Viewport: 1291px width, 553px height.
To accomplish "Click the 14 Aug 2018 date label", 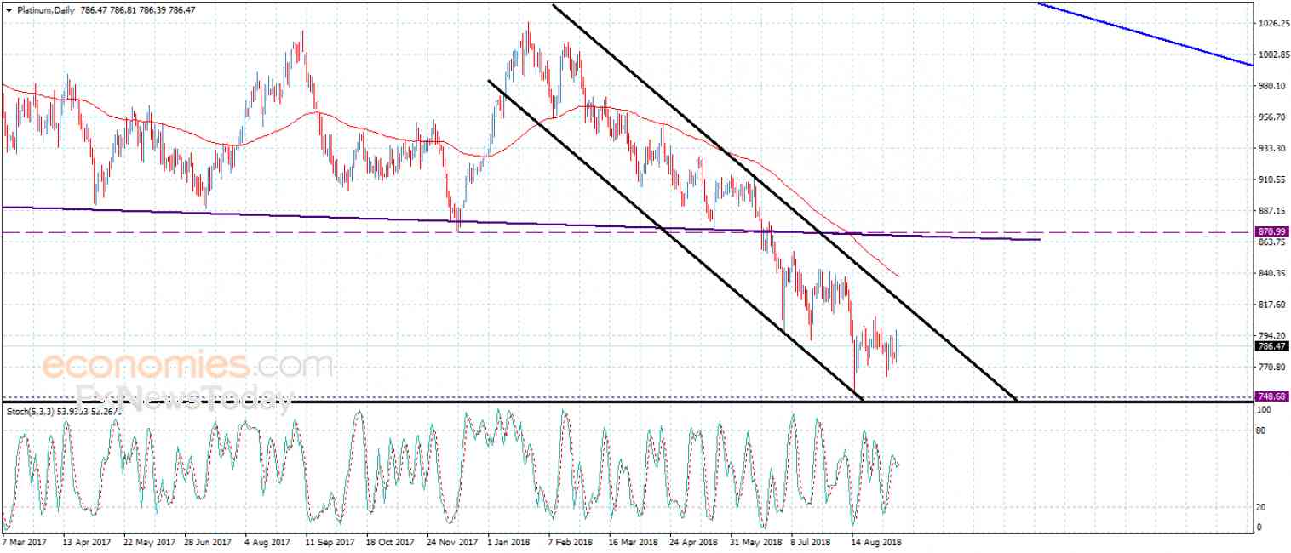I will coord(877,541).
